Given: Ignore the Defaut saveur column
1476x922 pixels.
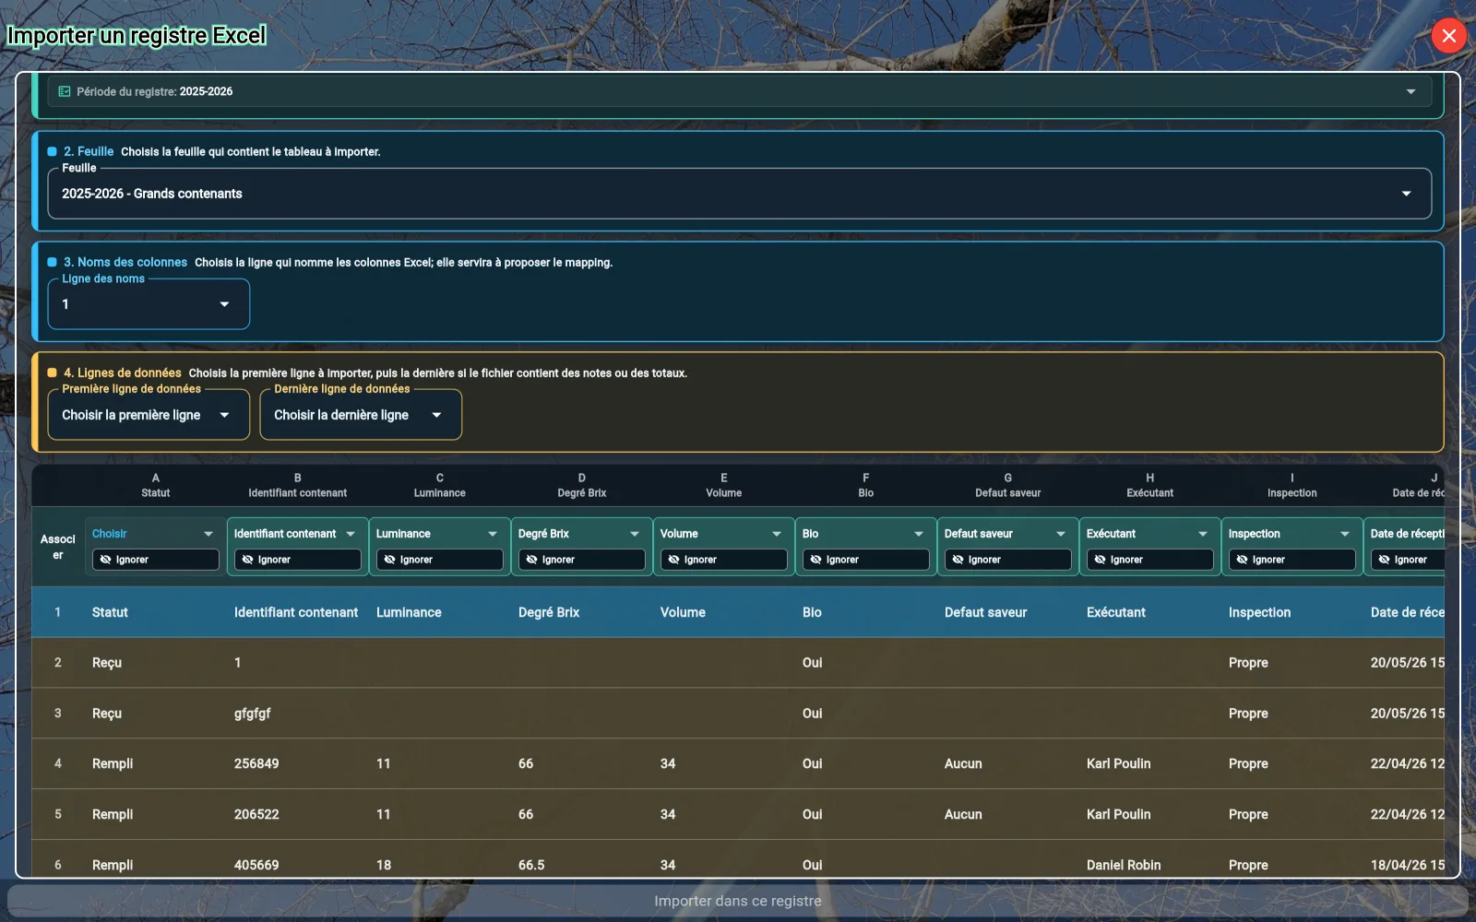Looking at the screenshot, I should pos(1008,560).
